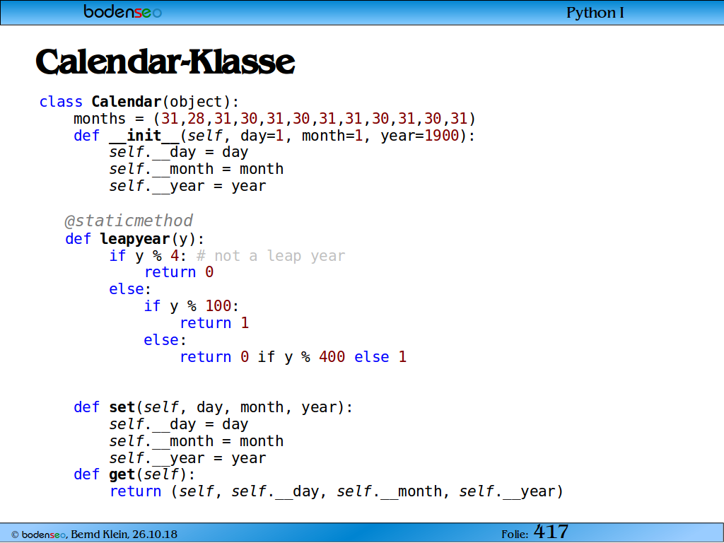
Task: Click the 'months = (31,28,31,...)' tuple line
Action: pyautogui.click(x=275, y=119)
